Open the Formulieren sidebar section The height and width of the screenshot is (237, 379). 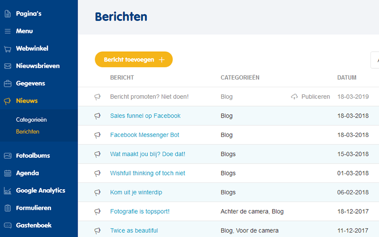pyautogui.click(x=34, y=208)
